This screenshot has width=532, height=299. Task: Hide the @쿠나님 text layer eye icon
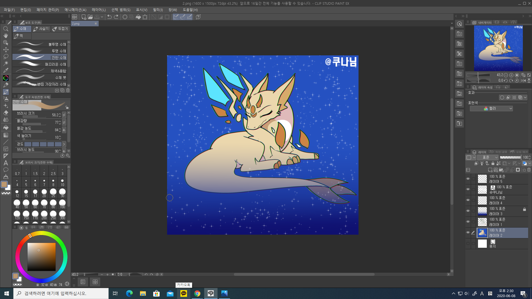click(468, 189)
